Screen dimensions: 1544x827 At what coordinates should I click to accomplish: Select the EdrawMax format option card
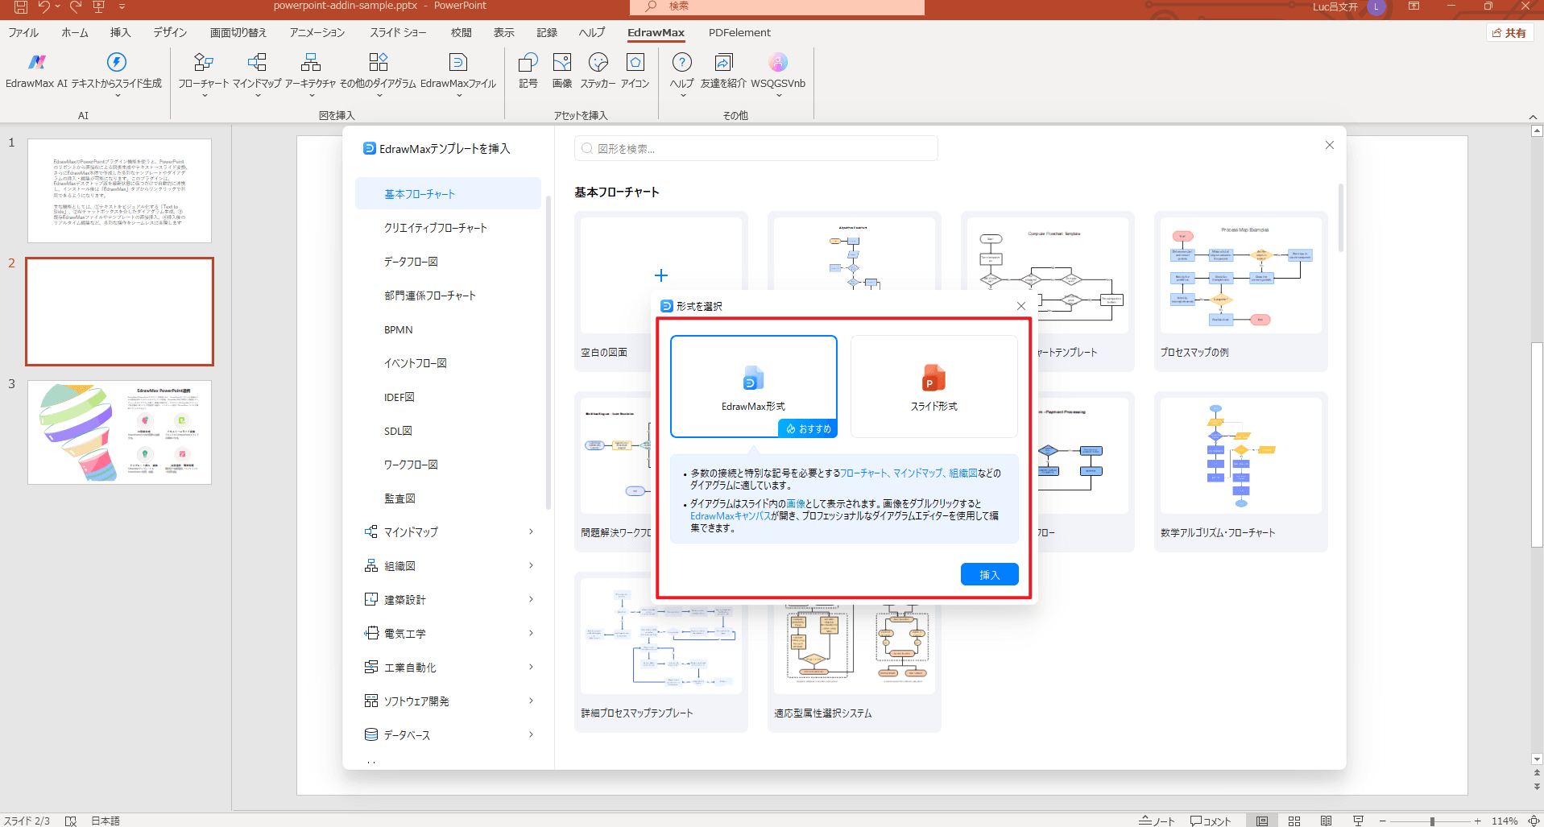point(753,387)
